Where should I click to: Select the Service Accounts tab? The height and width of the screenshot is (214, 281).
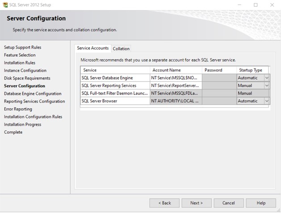(x=93, y=48)
